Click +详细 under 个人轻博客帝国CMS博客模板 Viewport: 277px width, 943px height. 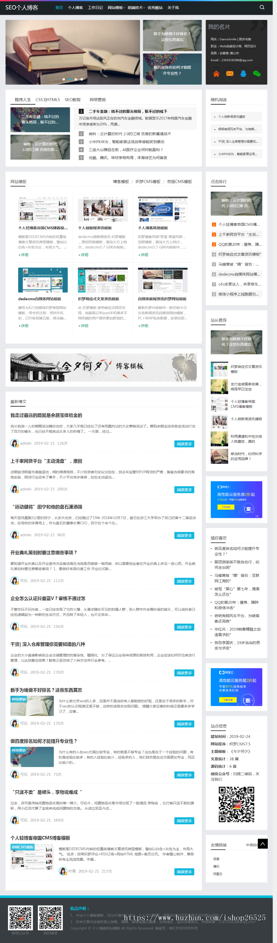(23, 255)
